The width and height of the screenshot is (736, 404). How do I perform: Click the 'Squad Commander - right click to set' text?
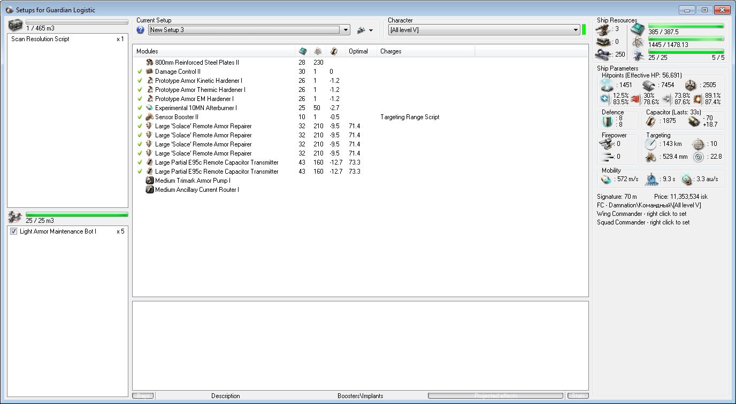[x=643, y=222]
